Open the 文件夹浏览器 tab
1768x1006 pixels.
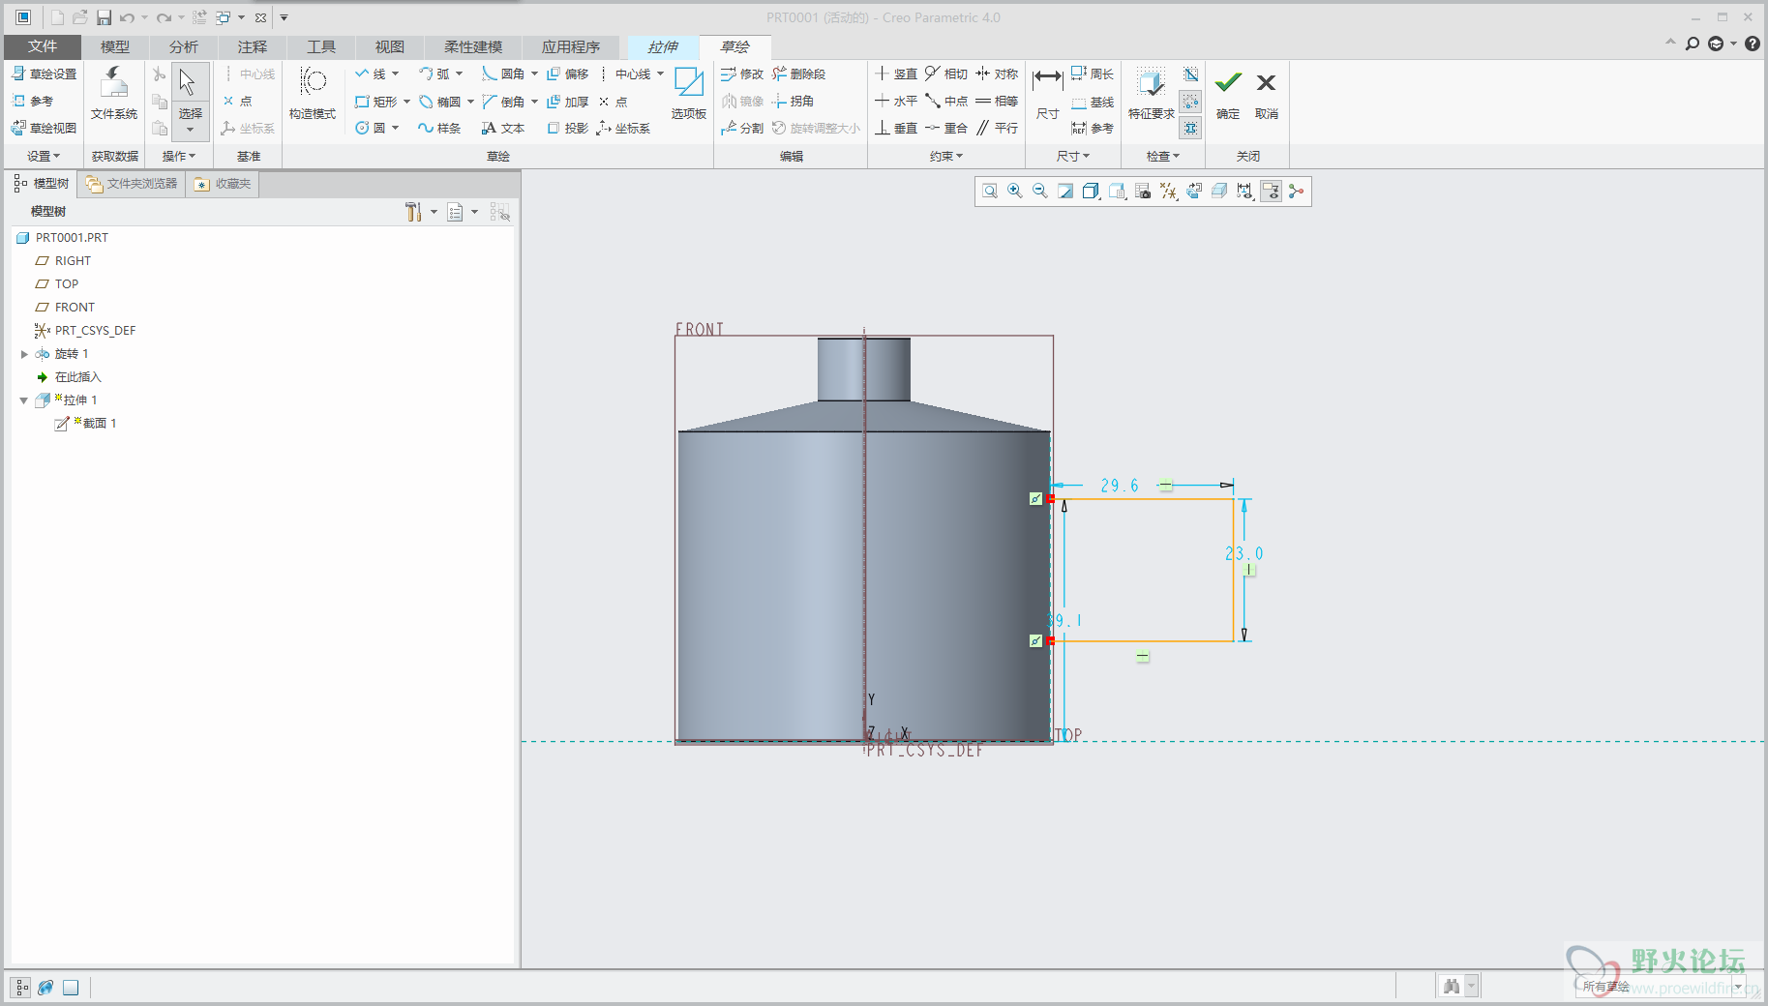point(132,184)
